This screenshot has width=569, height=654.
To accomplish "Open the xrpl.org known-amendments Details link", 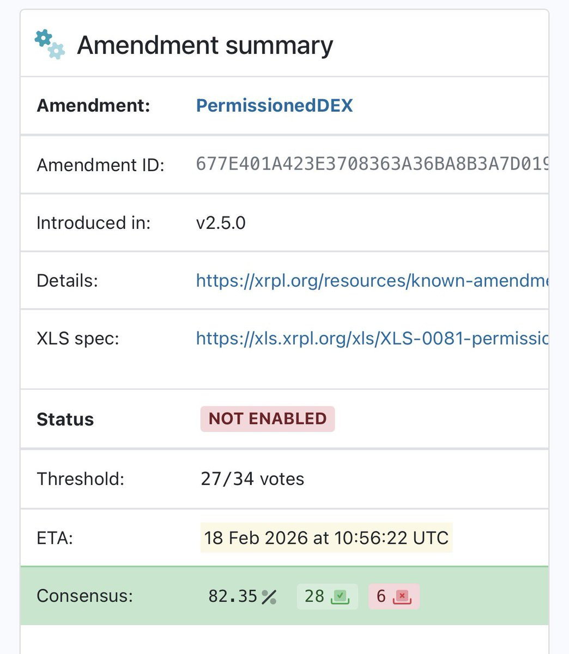I will 372,281.
